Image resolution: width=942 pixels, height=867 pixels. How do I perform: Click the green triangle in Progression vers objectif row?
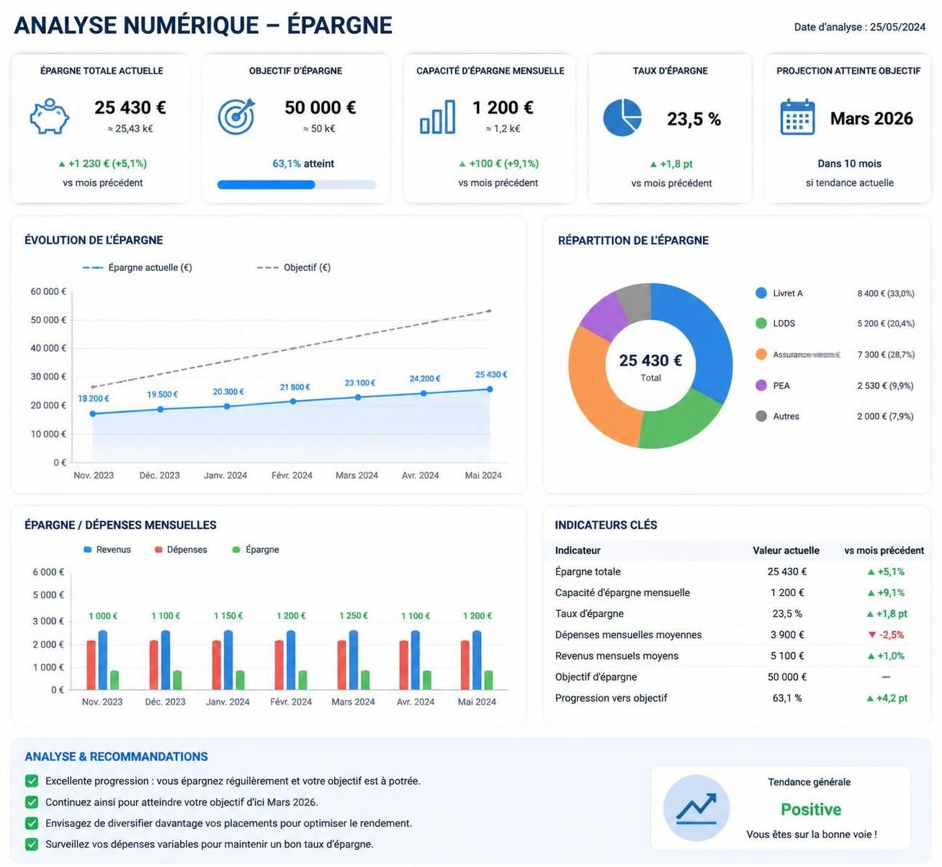(x=870, y=698)
